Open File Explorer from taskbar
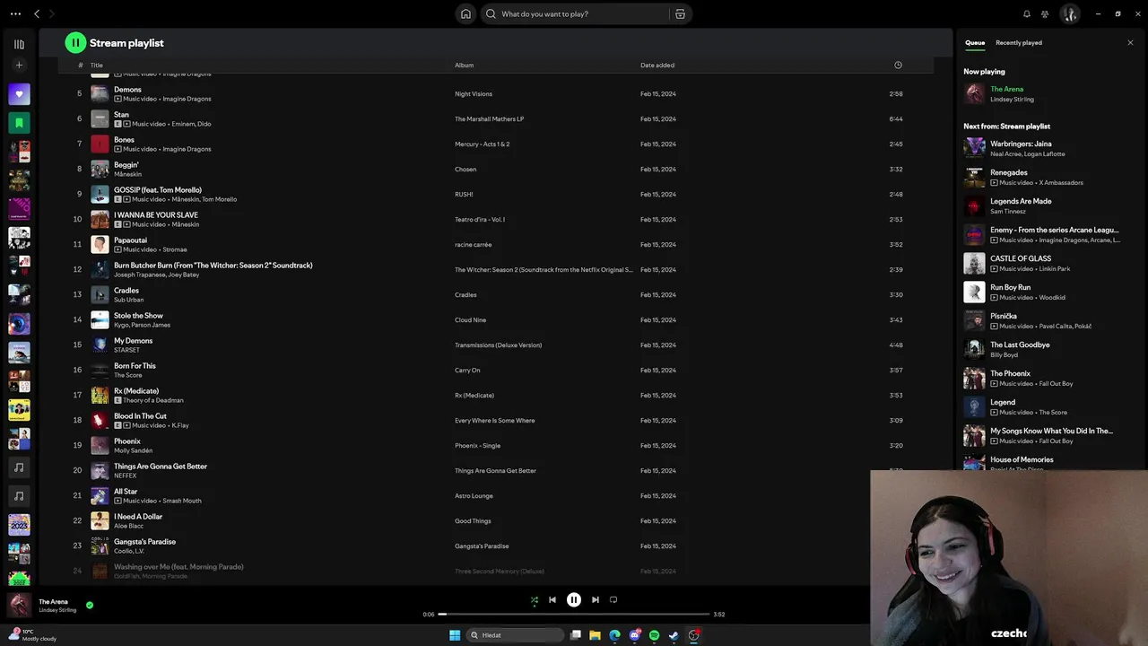1148x646 pixels. (595, 635)
